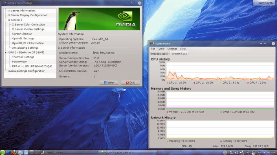Viewport: 277px width, 155px height.
Task: Open Thermal Settings
Action: tap(23, 57)
